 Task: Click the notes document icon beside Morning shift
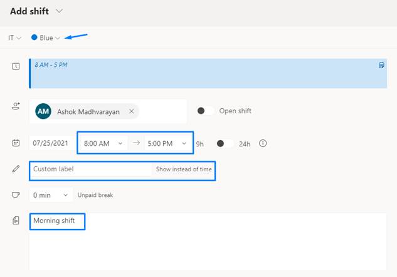16,221
